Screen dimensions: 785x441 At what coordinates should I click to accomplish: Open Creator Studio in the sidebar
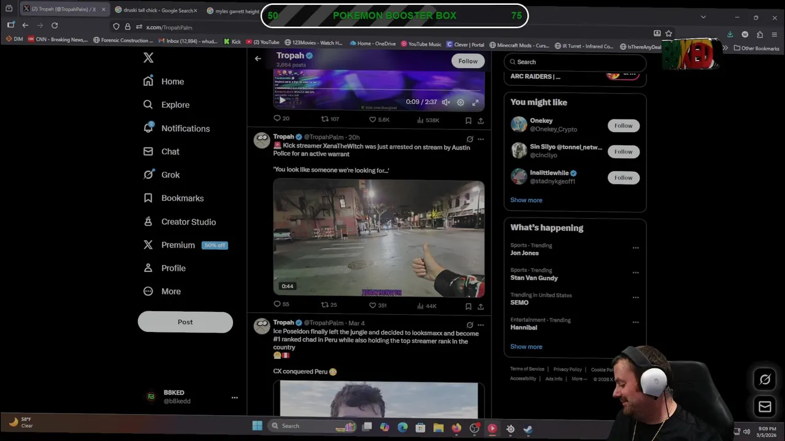pos(180,222)
